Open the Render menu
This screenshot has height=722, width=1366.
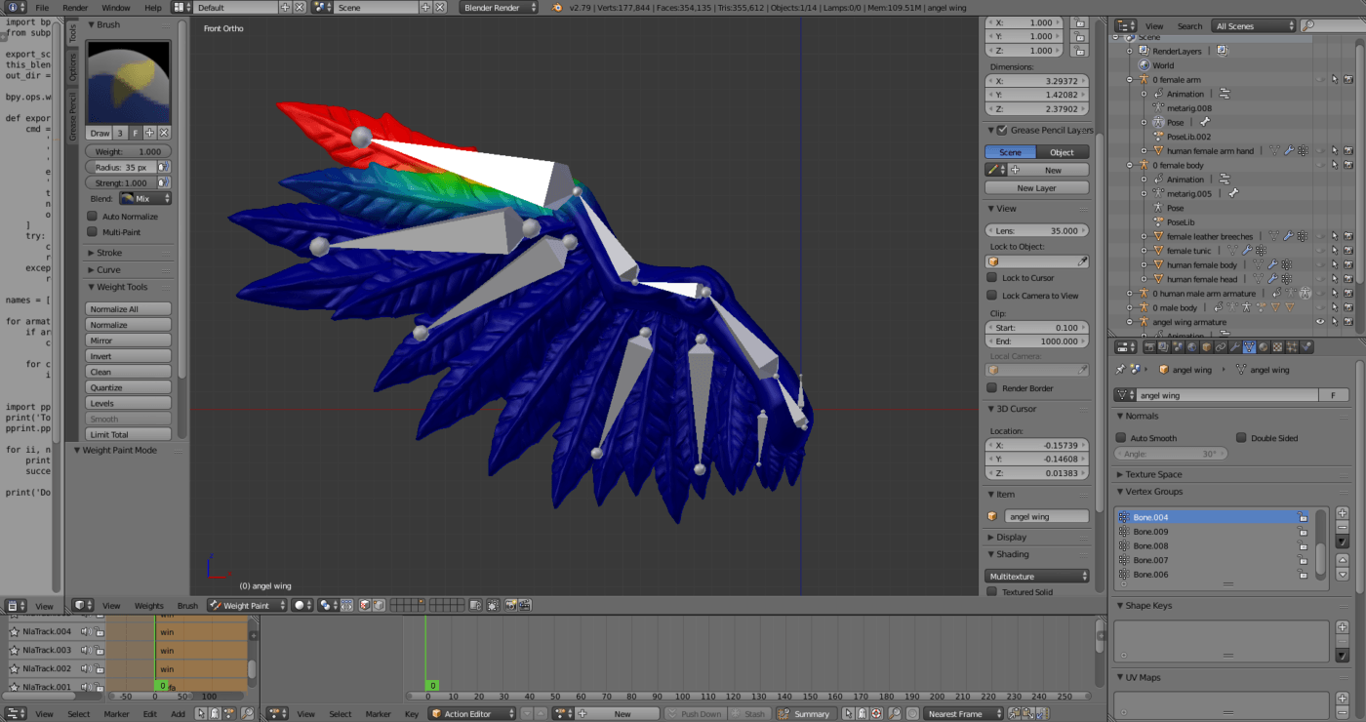click(75, 7)
